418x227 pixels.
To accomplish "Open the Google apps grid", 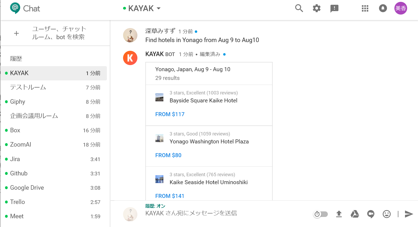I will pos(365,8).
